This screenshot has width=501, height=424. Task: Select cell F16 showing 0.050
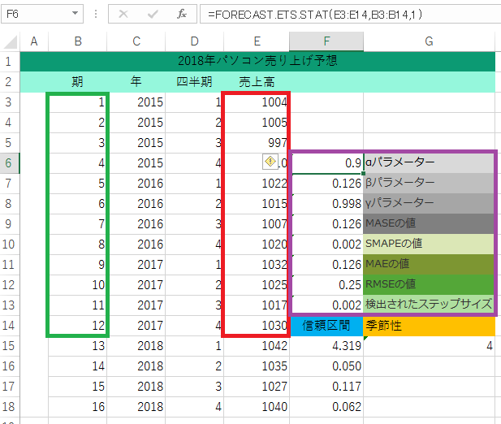[x=326, y=366]
